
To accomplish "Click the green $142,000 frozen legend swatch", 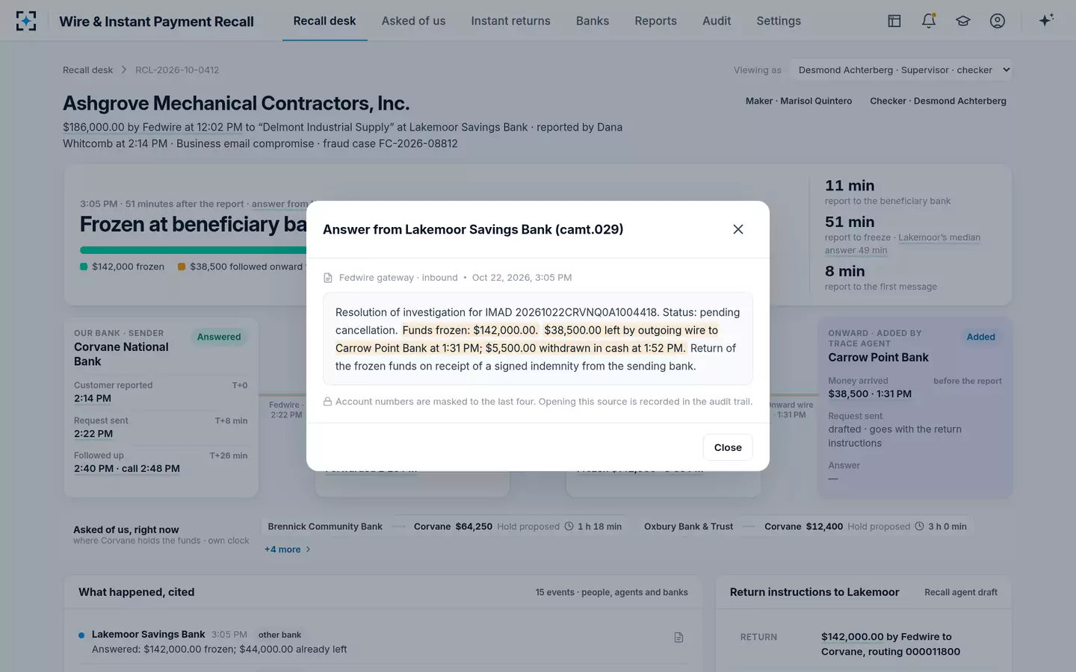I will (x=84, y=267).
